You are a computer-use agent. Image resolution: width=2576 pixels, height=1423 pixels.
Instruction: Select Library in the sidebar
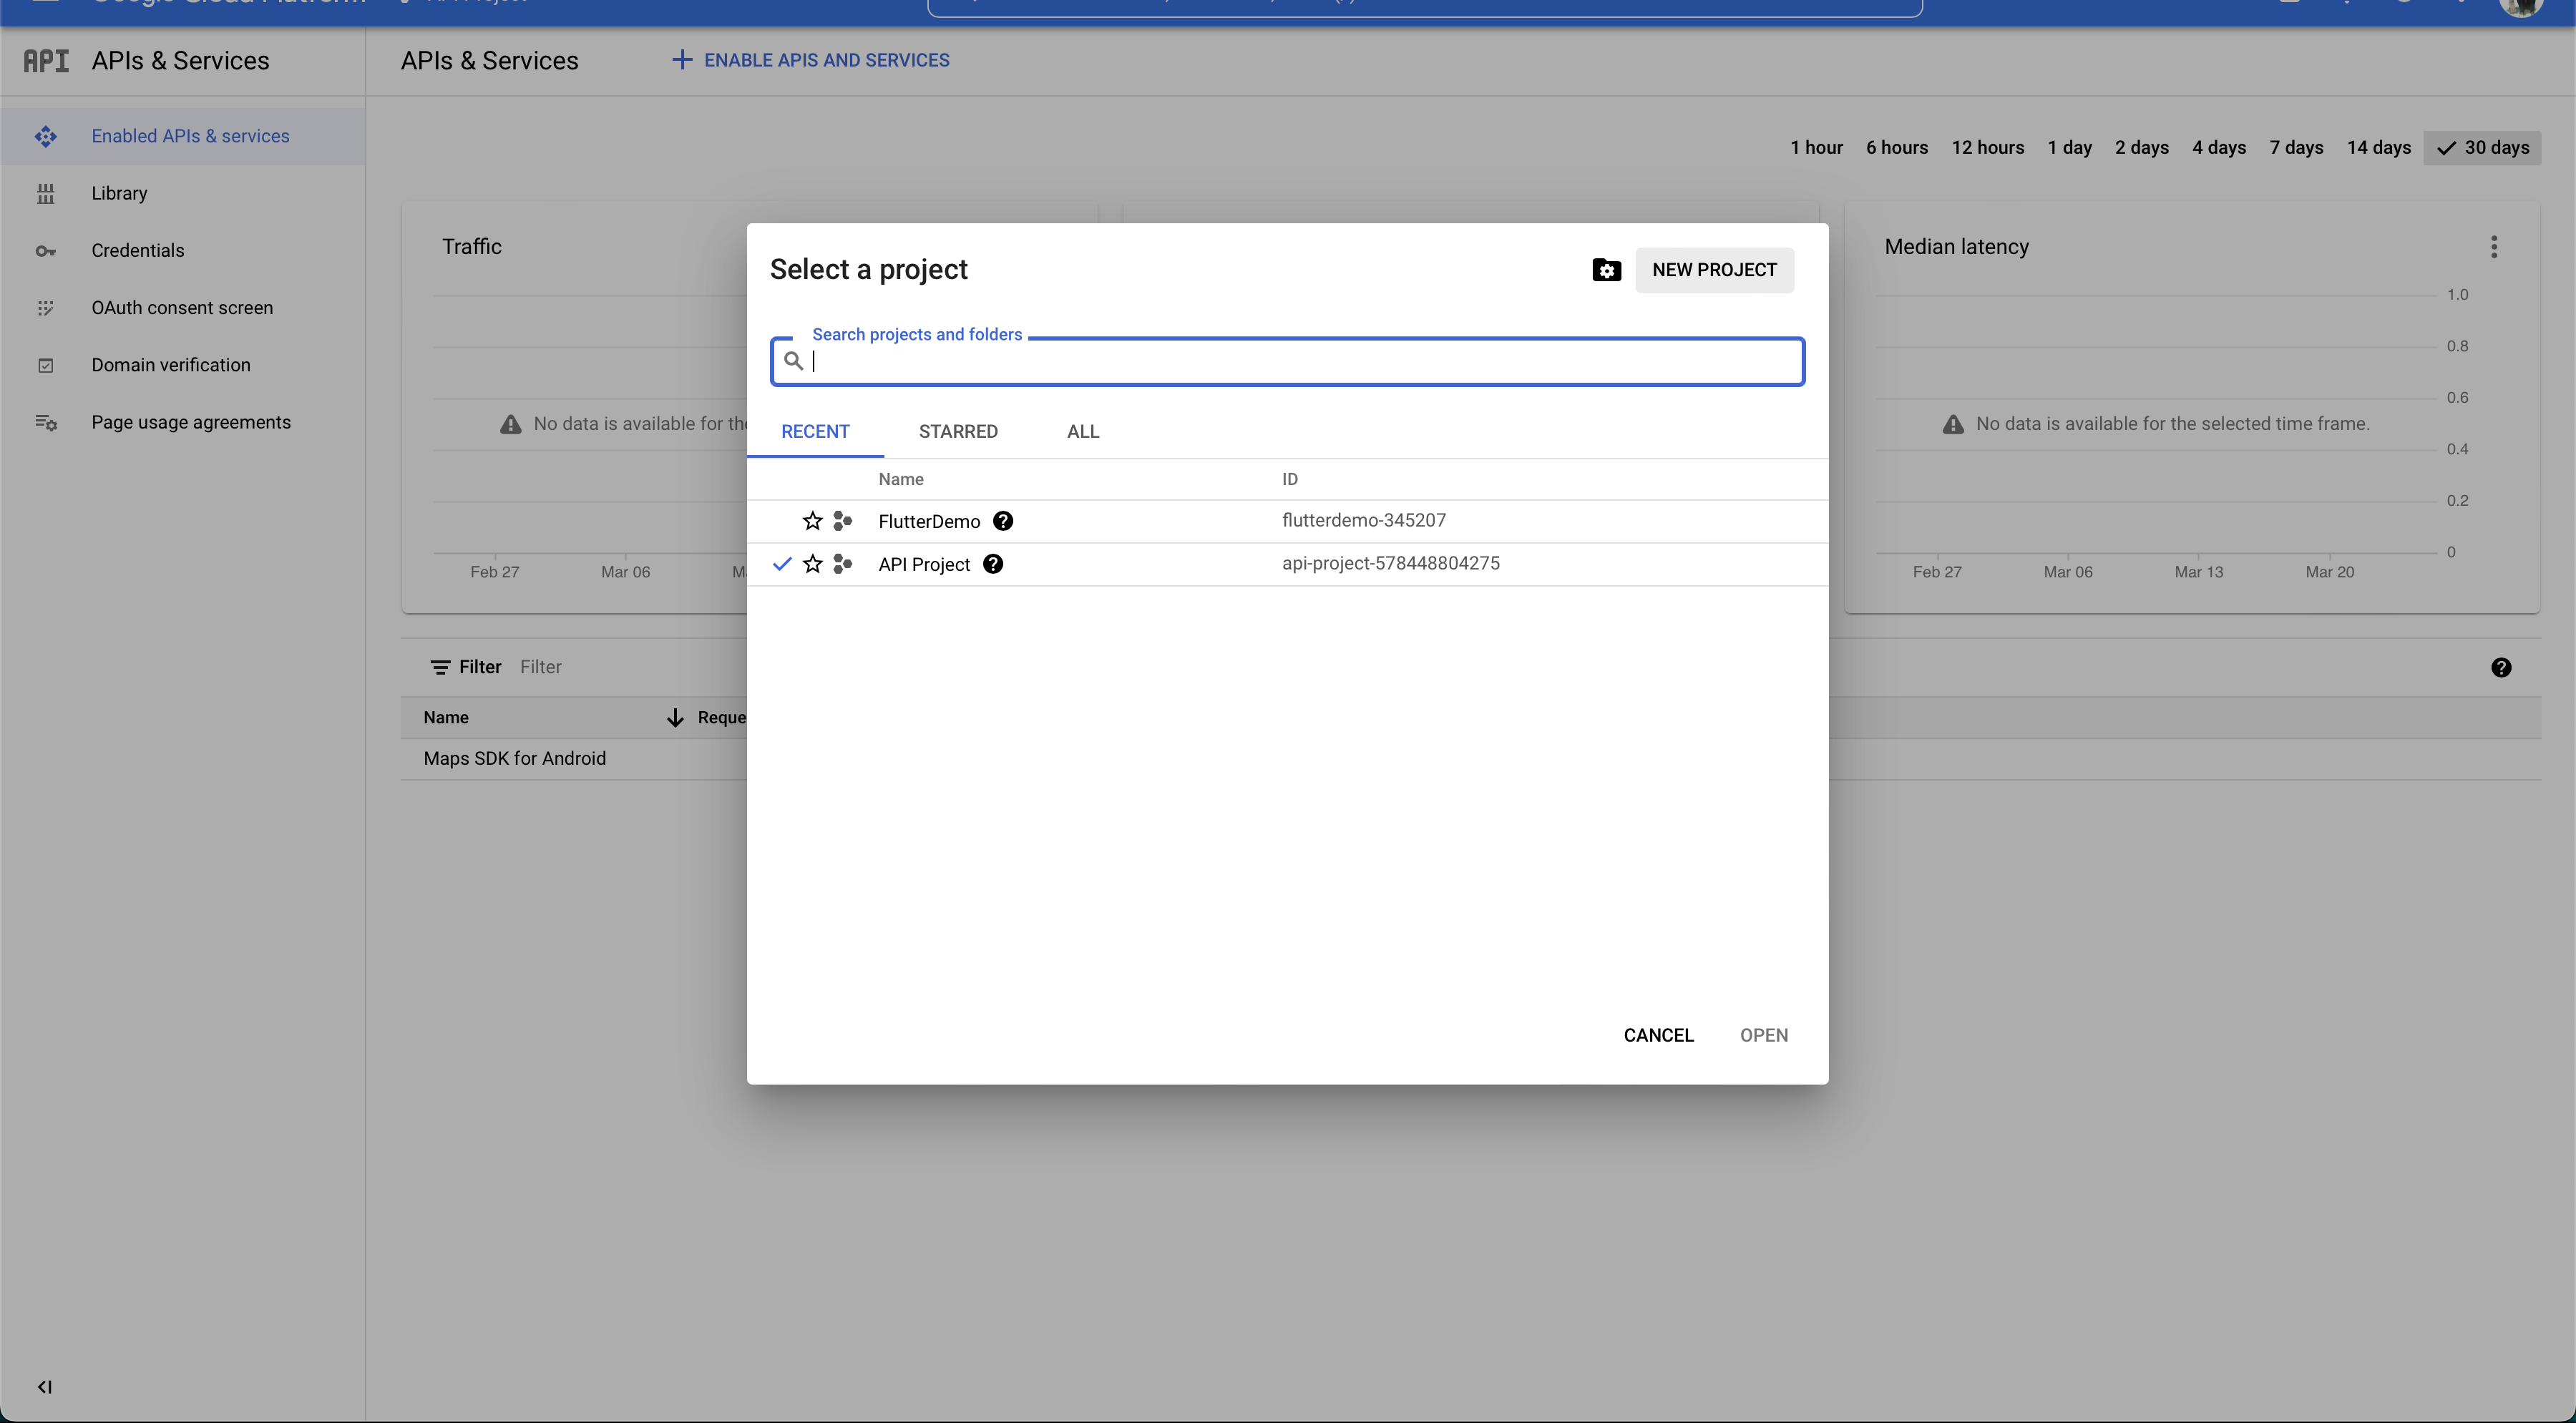119,193
